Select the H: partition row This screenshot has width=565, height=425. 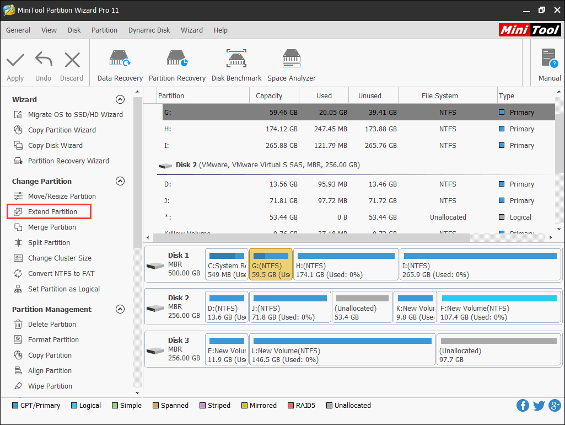click(358, 129)
